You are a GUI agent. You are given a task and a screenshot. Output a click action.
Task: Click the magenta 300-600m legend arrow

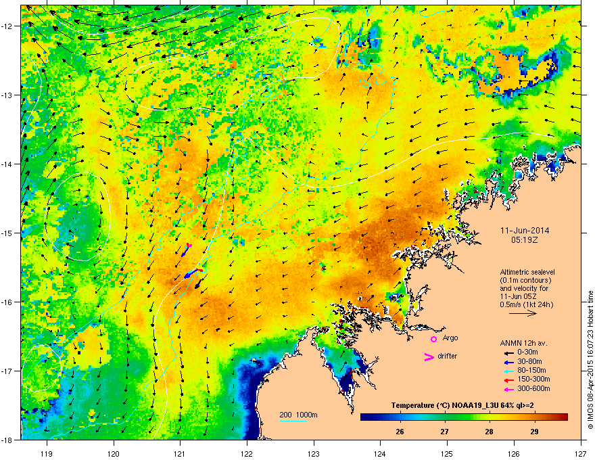(x=509, y=389)
